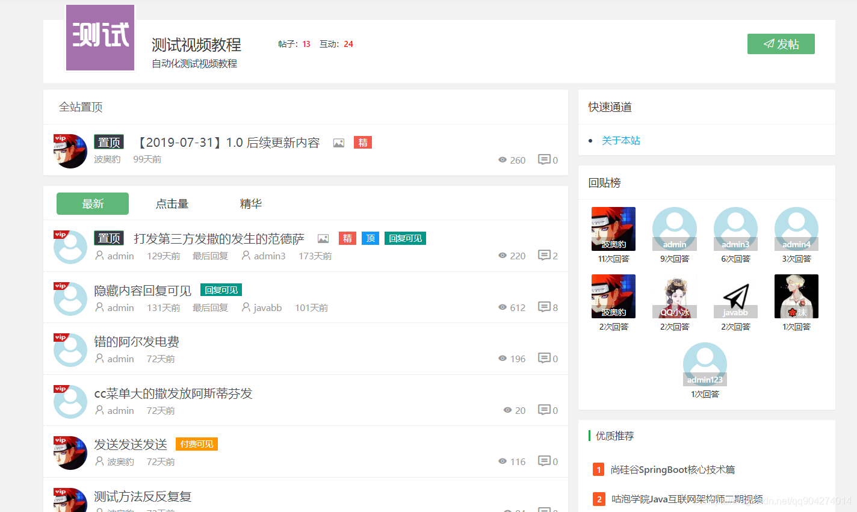The height and width of the screenshot is (512, 857).
Task: Click the comment icon on the 错的阿尔发电费 post
Action: coord(544,358)
